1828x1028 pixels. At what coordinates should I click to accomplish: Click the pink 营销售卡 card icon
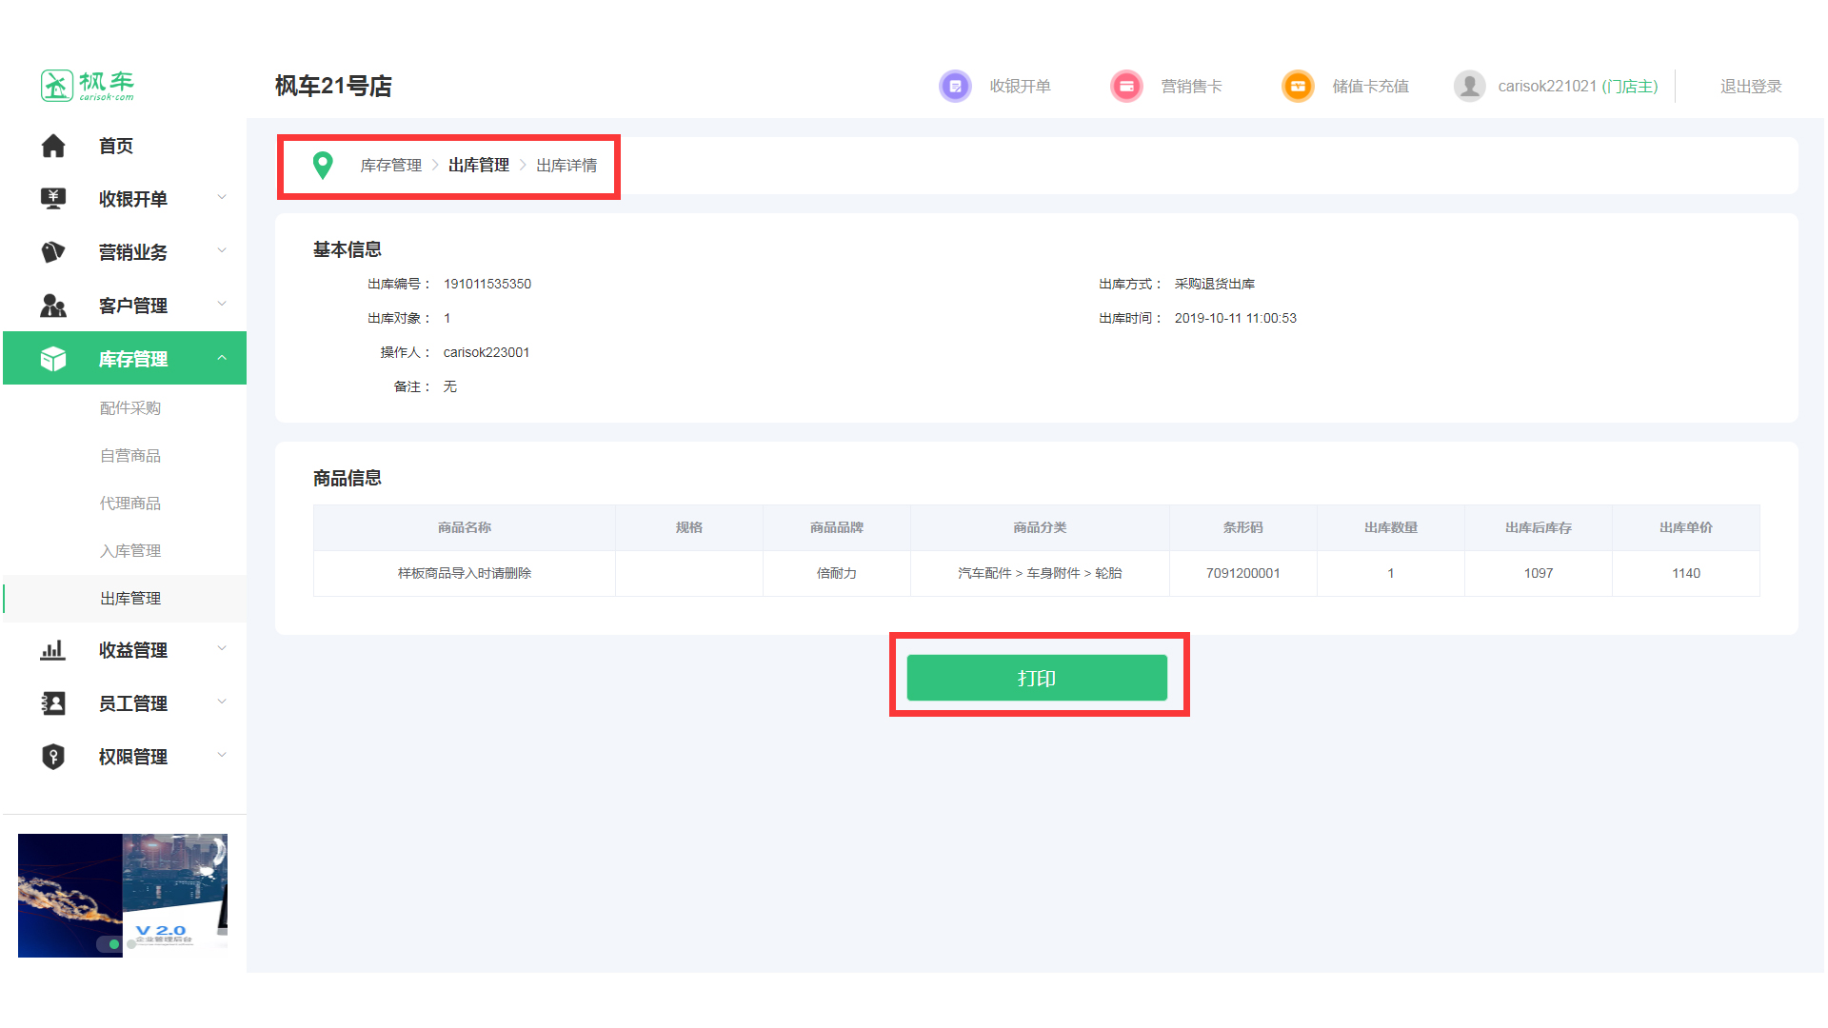[x=1126, y=87]
